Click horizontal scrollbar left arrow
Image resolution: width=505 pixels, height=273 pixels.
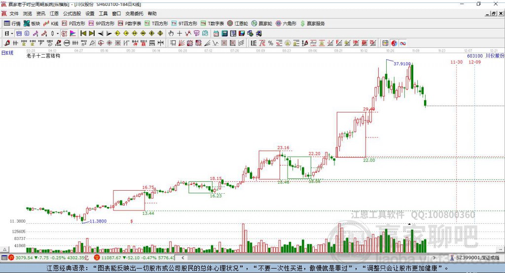(x=182, y=258)
